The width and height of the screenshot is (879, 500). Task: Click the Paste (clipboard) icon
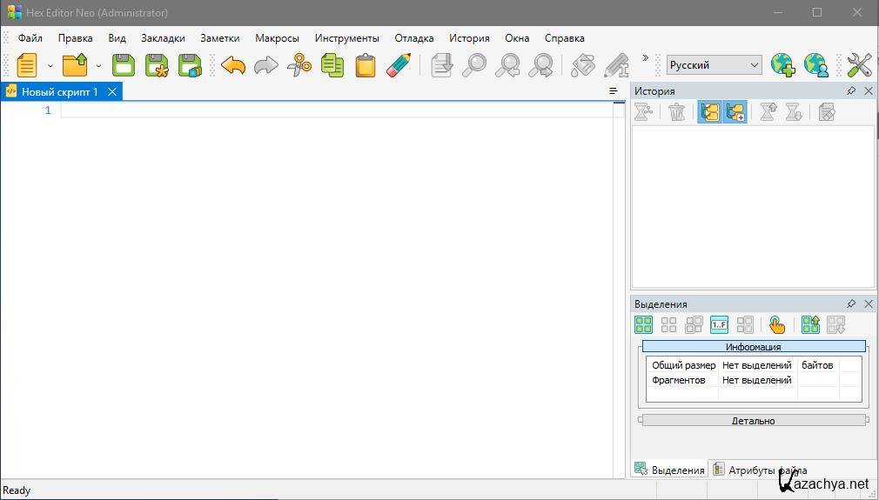coord(366,65)
